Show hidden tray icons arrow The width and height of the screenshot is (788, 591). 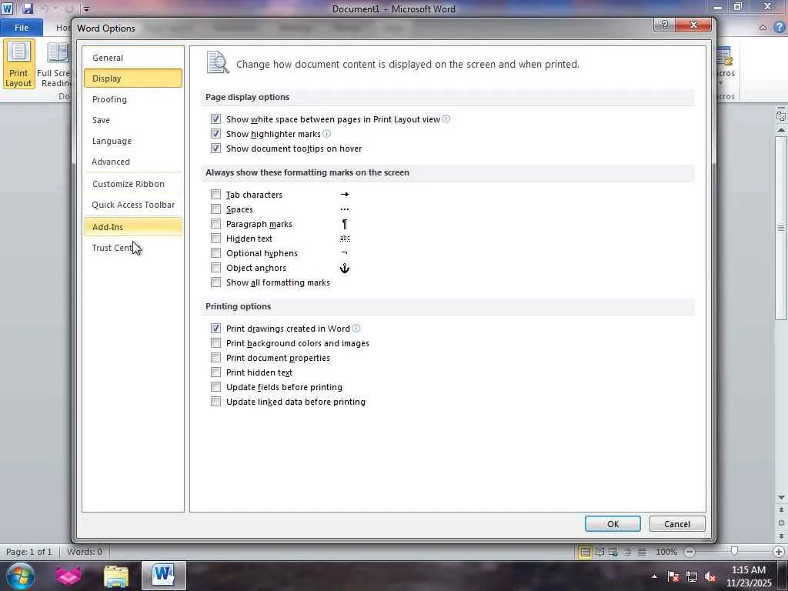(654, 576)
